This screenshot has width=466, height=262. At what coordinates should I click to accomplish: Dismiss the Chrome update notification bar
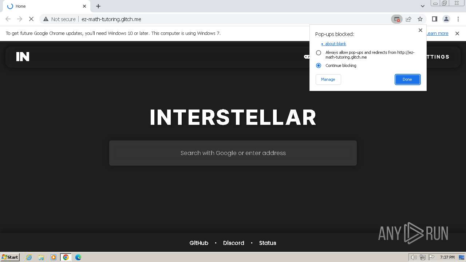coord(457,33)
